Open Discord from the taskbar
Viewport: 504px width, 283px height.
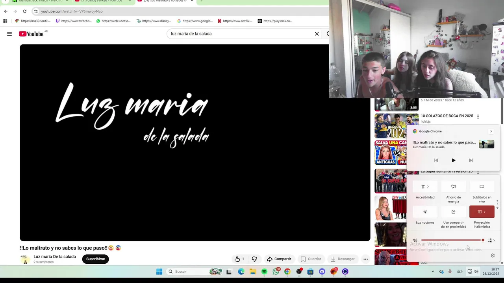[x=322, y=272]
